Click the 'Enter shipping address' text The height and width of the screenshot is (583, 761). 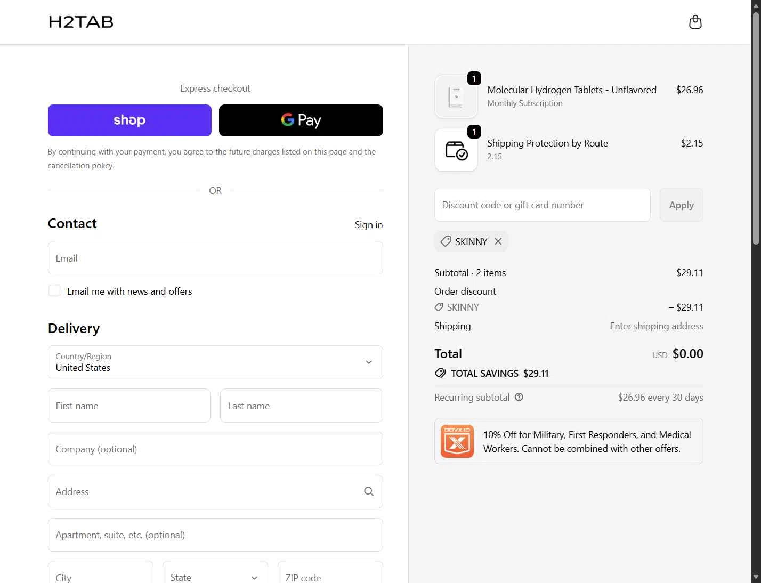tap(657, 326)
